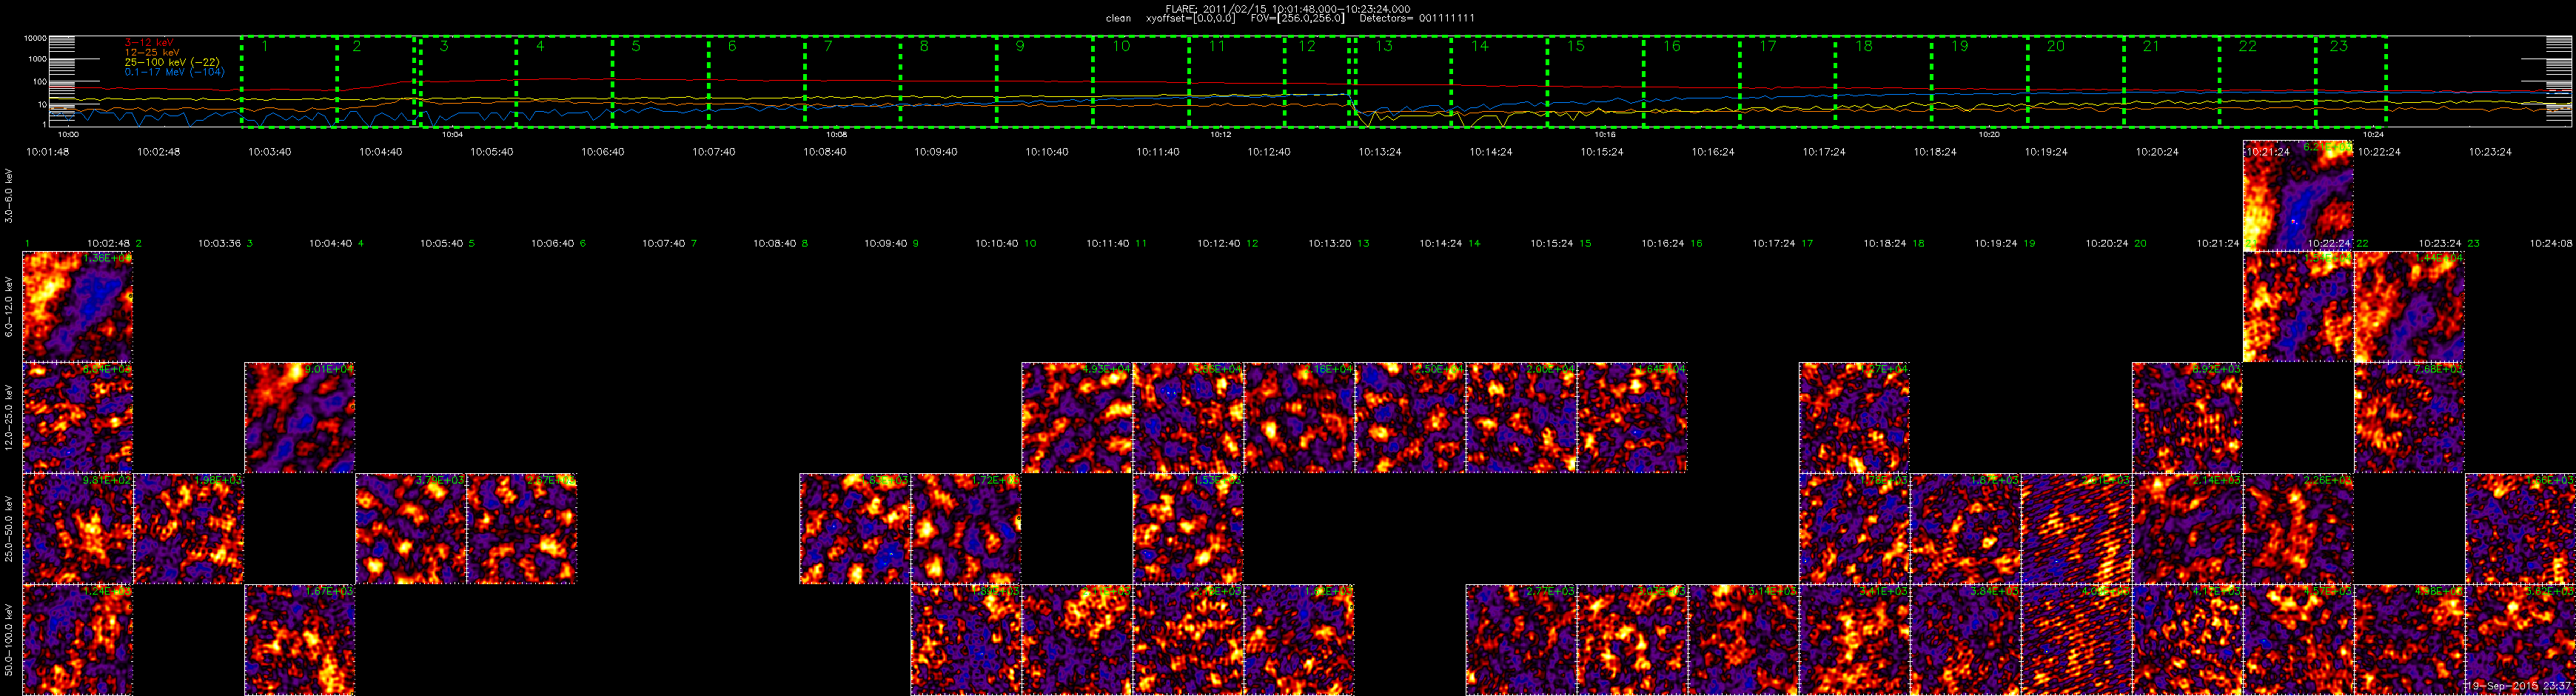This screenshot has height=696, width=2576.
Task: Select interval 19 box in light curve plot
Action: point(1979,82)
